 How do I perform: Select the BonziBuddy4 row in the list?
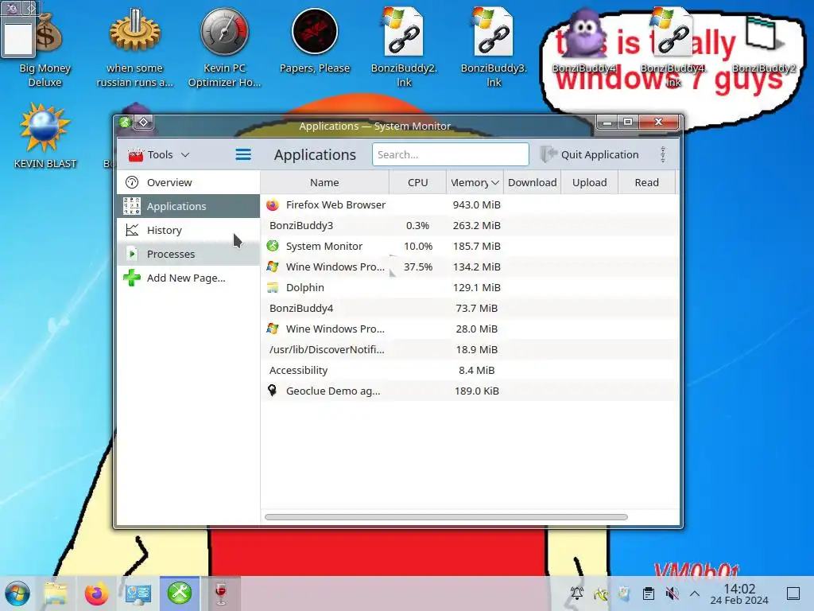click(470, 309)
